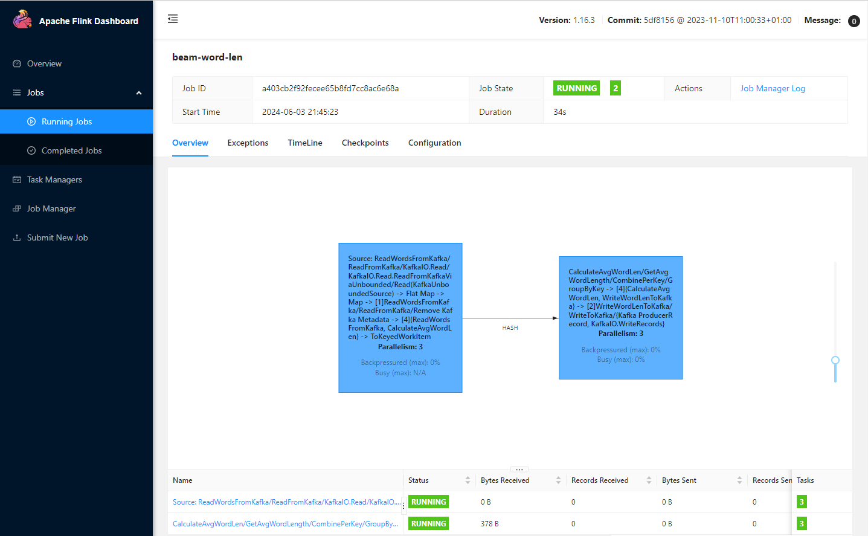Click the Submit New Job upload icon
This screenshot has width=868, height=536.
tap(17, 237)
